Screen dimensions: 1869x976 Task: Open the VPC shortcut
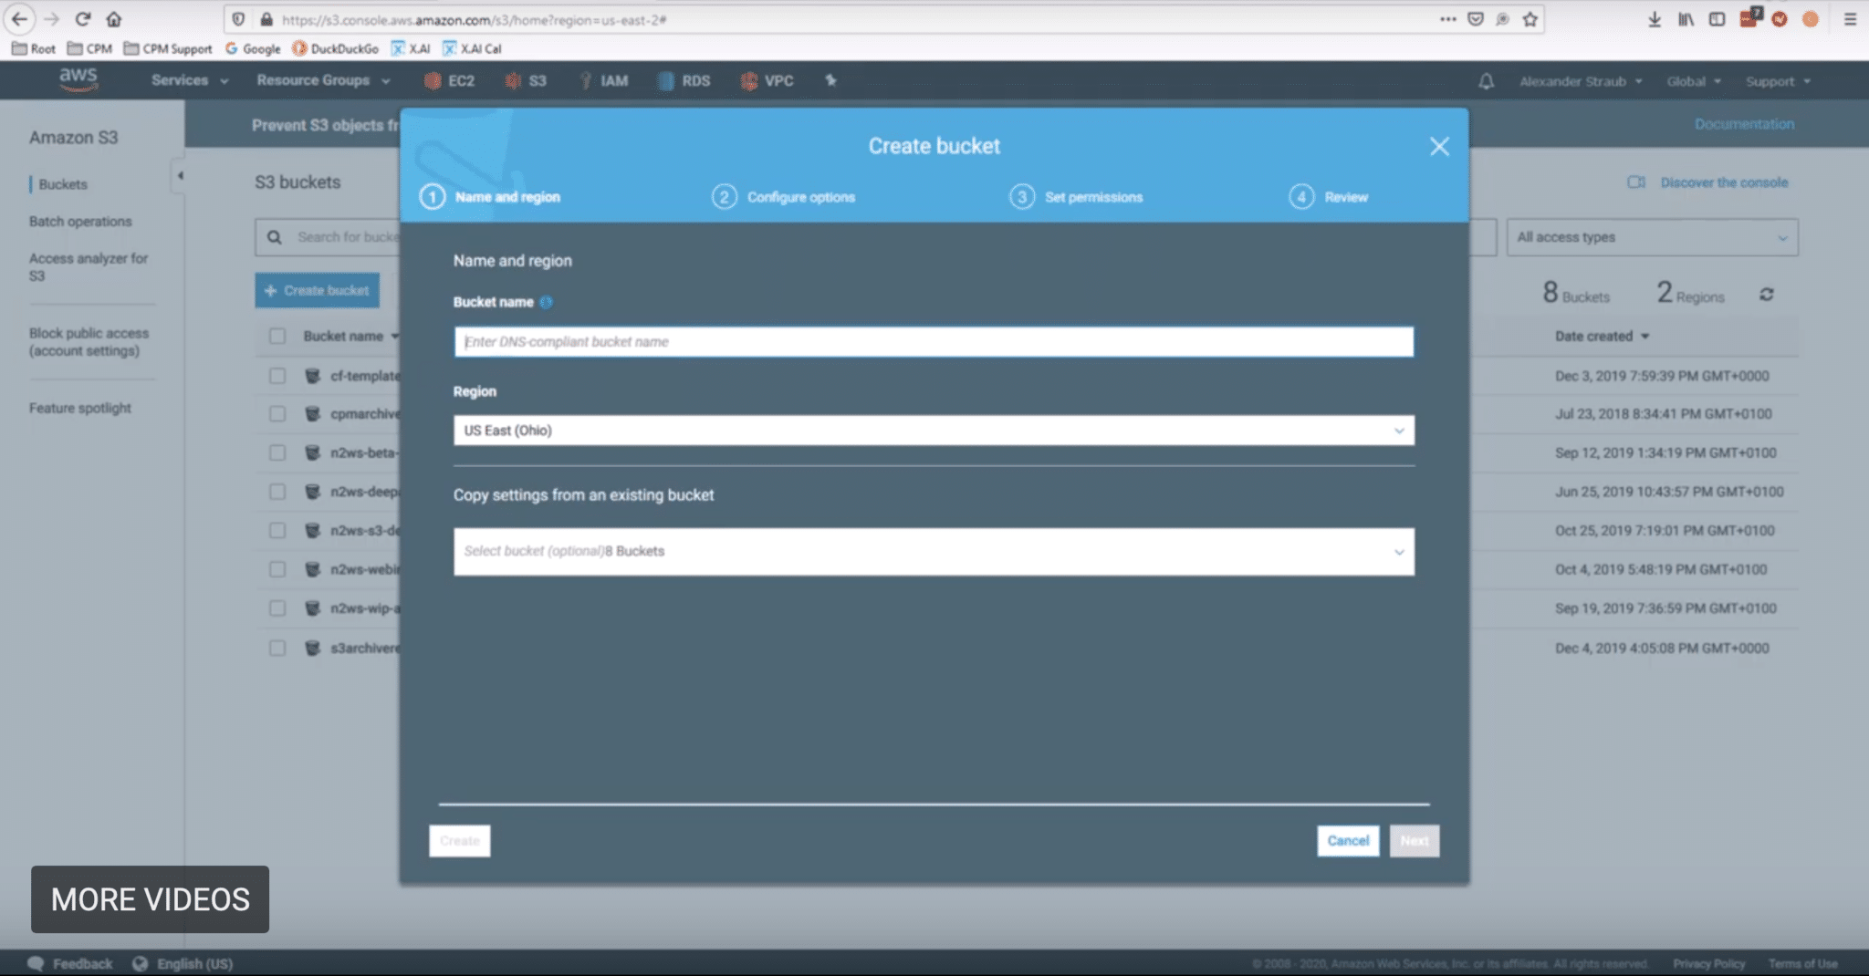coord(767,80)
